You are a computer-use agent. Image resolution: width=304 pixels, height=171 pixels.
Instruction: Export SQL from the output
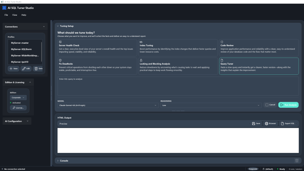(288, 123)
